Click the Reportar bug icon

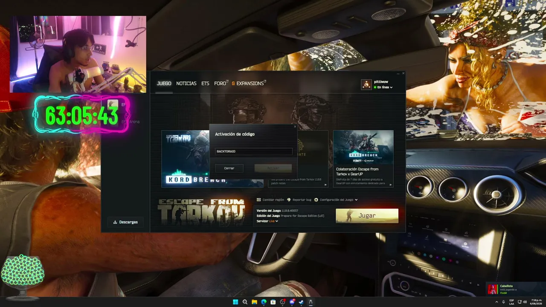click(x=289, y=200)
